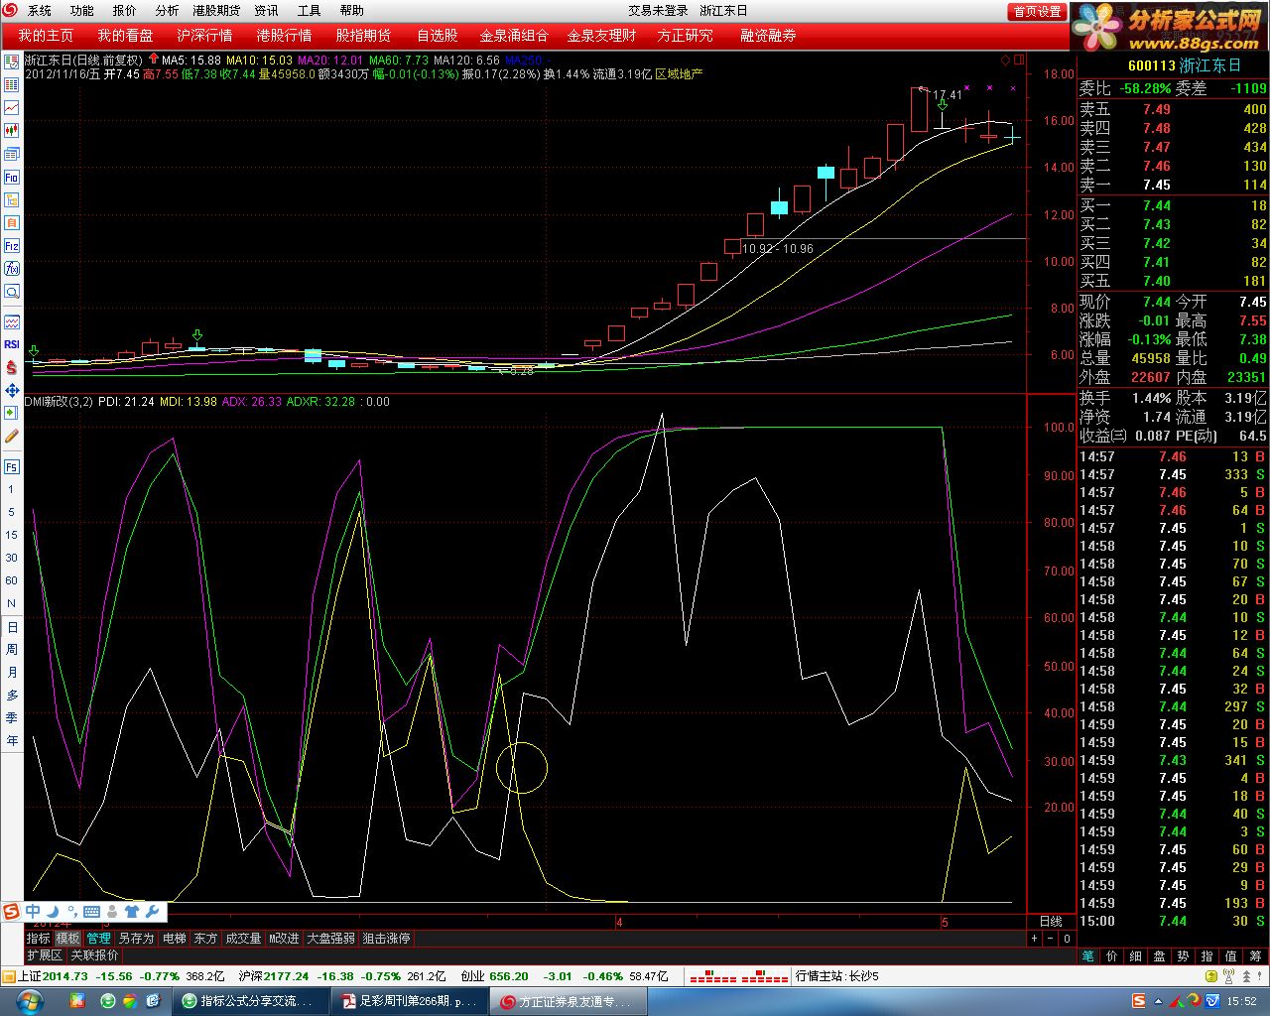Click the soft keyboard icon on IME bar

coord(91,911)
